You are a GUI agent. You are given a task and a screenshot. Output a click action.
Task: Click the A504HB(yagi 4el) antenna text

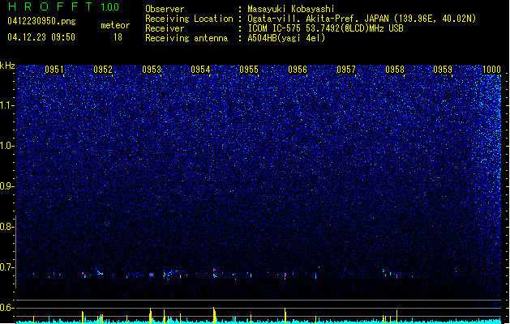click(286, 38)
